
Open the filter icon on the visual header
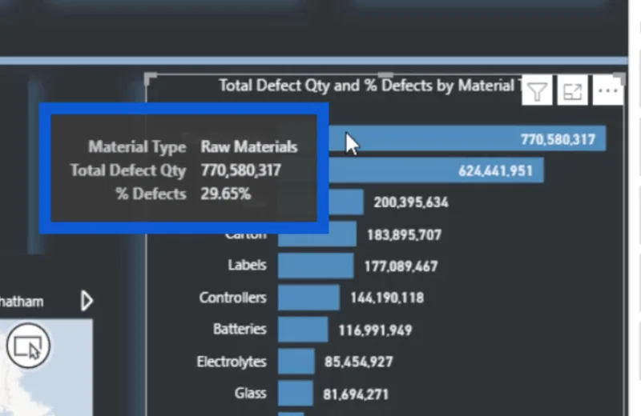[x=537, y=90]
